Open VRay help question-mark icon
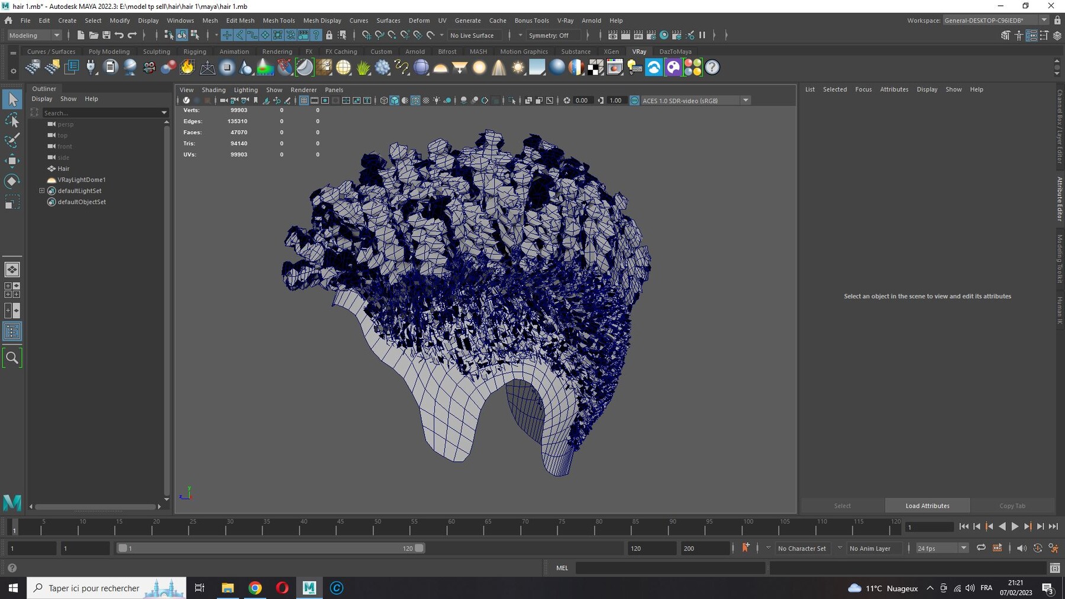The image size is (1065, 599). tap(712, 67)
